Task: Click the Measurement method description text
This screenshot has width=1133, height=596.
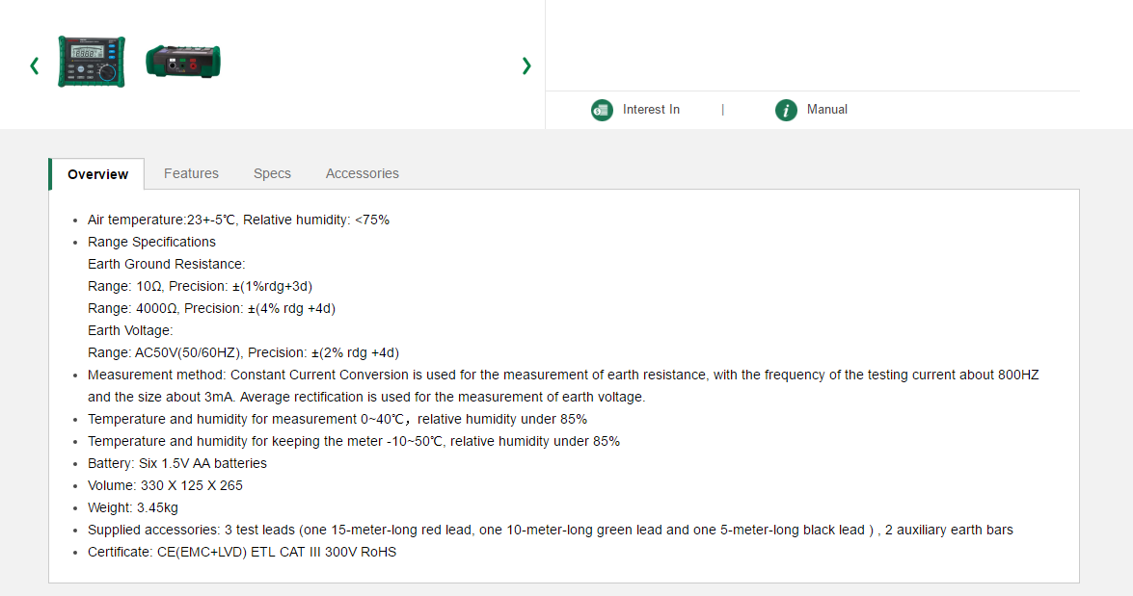Action: click(563, 375)
